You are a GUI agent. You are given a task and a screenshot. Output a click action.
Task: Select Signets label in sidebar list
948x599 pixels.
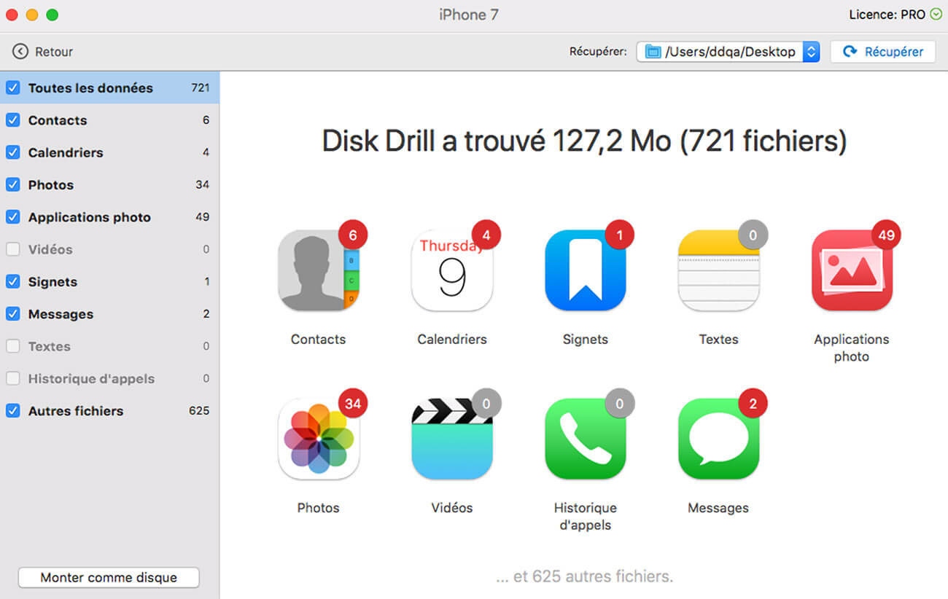53,282
